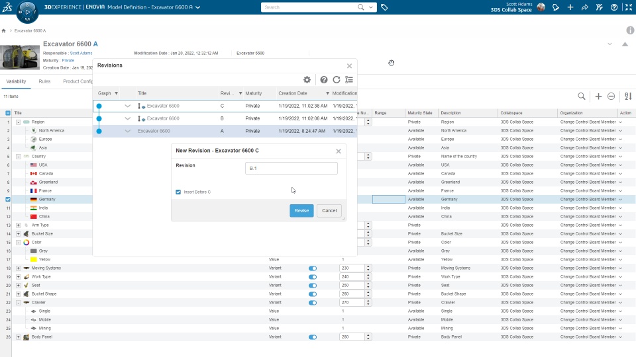Open the Graph column filter dropdown

(x=116, y=93)
